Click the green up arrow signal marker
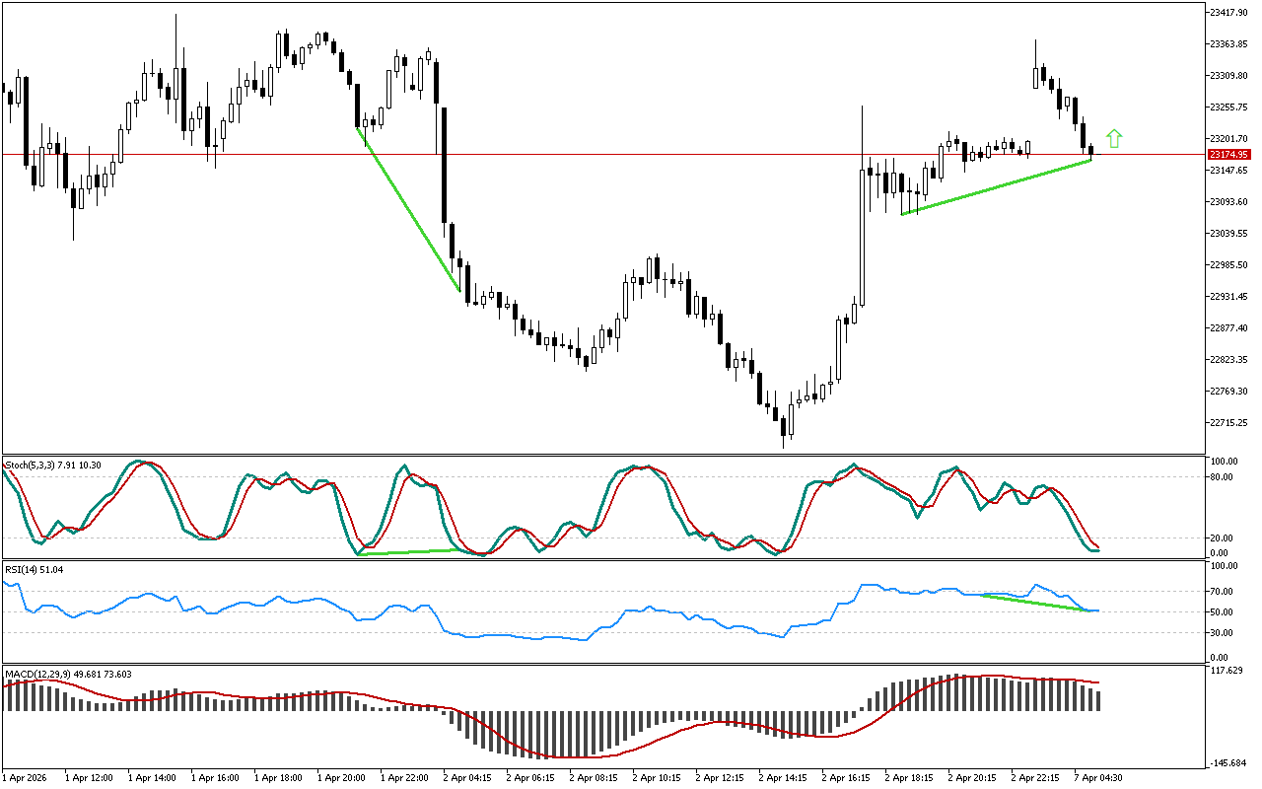Image resolution: width=1262 pixels, height=789 pixels. click(1114, 139)
